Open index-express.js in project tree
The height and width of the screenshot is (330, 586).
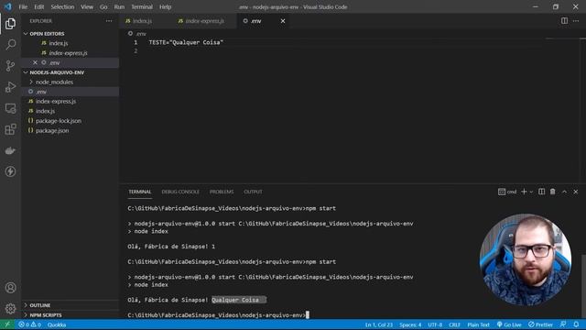click(x=56, y=102)
